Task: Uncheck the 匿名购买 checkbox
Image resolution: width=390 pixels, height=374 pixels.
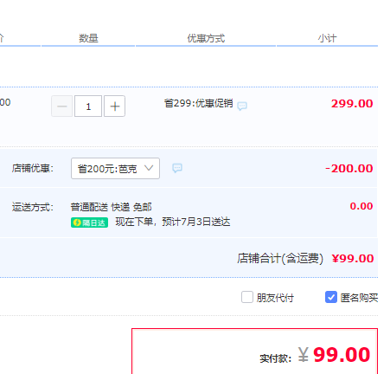Action: [x=331, y=297]
